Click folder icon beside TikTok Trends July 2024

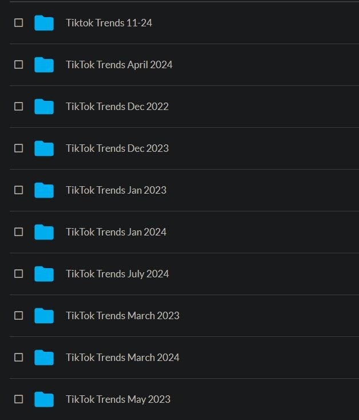[44, 274]
